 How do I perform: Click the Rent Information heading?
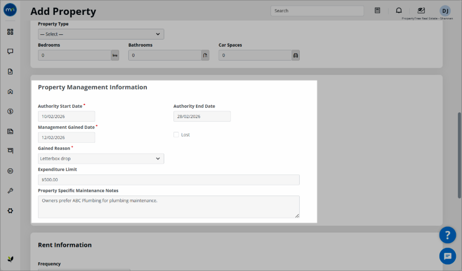pos(65,245)
